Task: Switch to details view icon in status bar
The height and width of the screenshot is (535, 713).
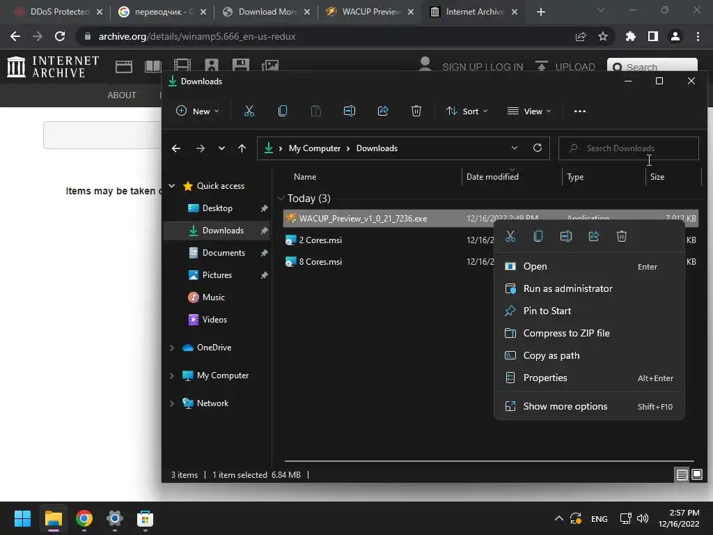Action: (682, 475)
